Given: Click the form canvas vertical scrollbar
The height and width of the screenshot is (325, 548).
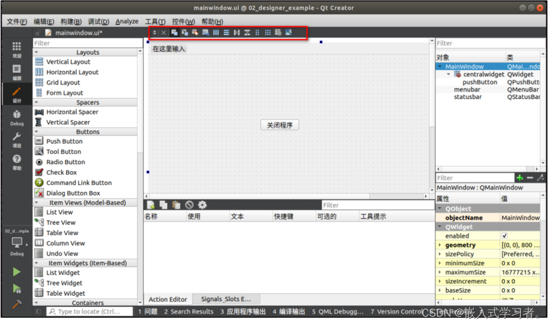Looking at the screenshot, I should [x=432, y=116].
